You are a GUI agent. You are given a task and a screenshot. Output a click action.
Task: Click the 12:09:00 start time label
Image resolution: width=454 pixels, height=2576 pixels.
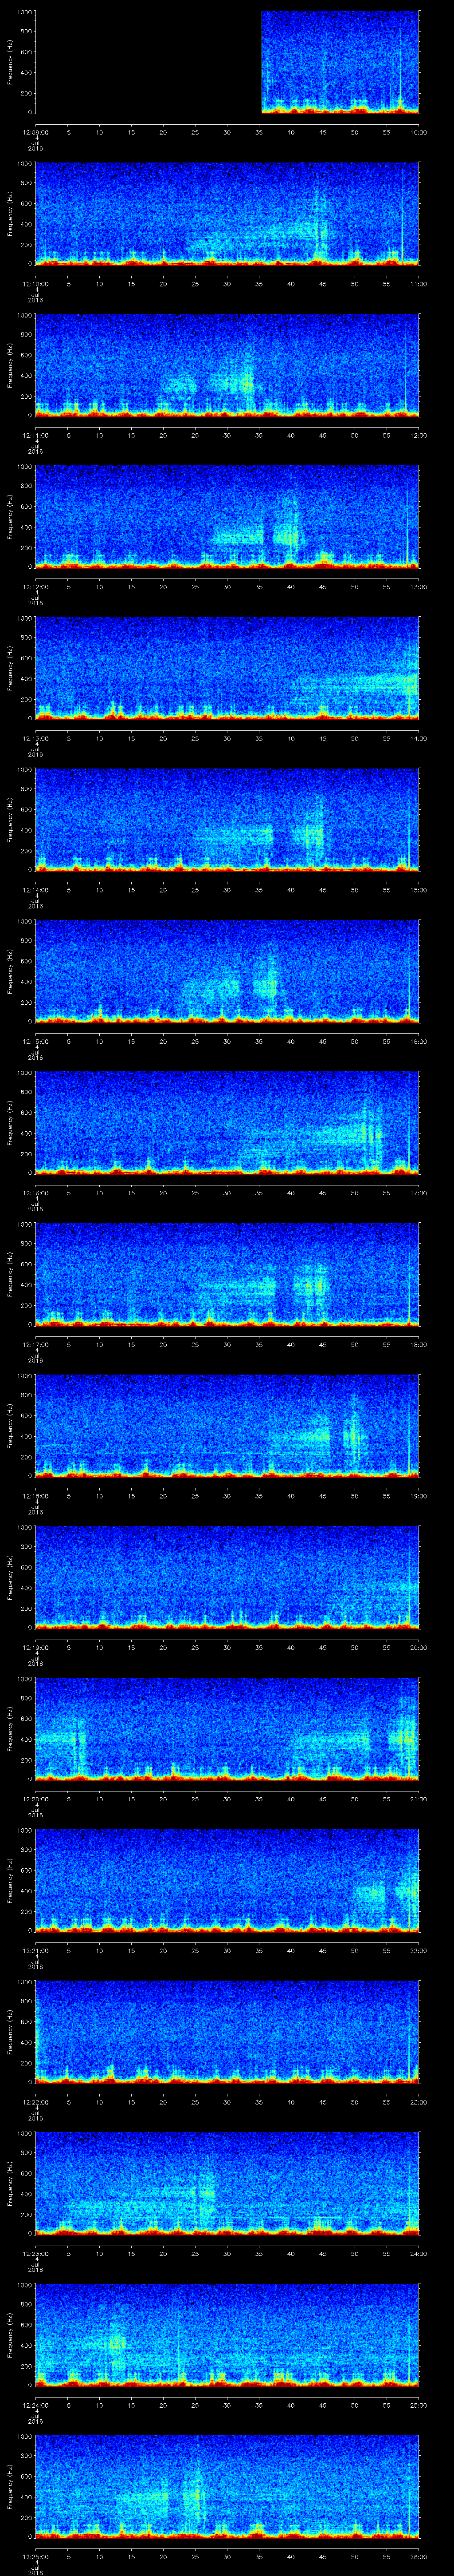click(x=36, y=132)
